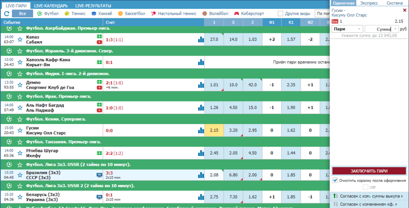Image resolution: width=409 pixels, height=208 pixels.
Task: Expand Согласен с изм. суммы выкупа option
Action: 369,196
